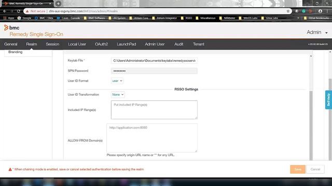The image size is (332, 186).
Task: Close the BMC Remedy Single Sign-On tab
Action: 50,4
